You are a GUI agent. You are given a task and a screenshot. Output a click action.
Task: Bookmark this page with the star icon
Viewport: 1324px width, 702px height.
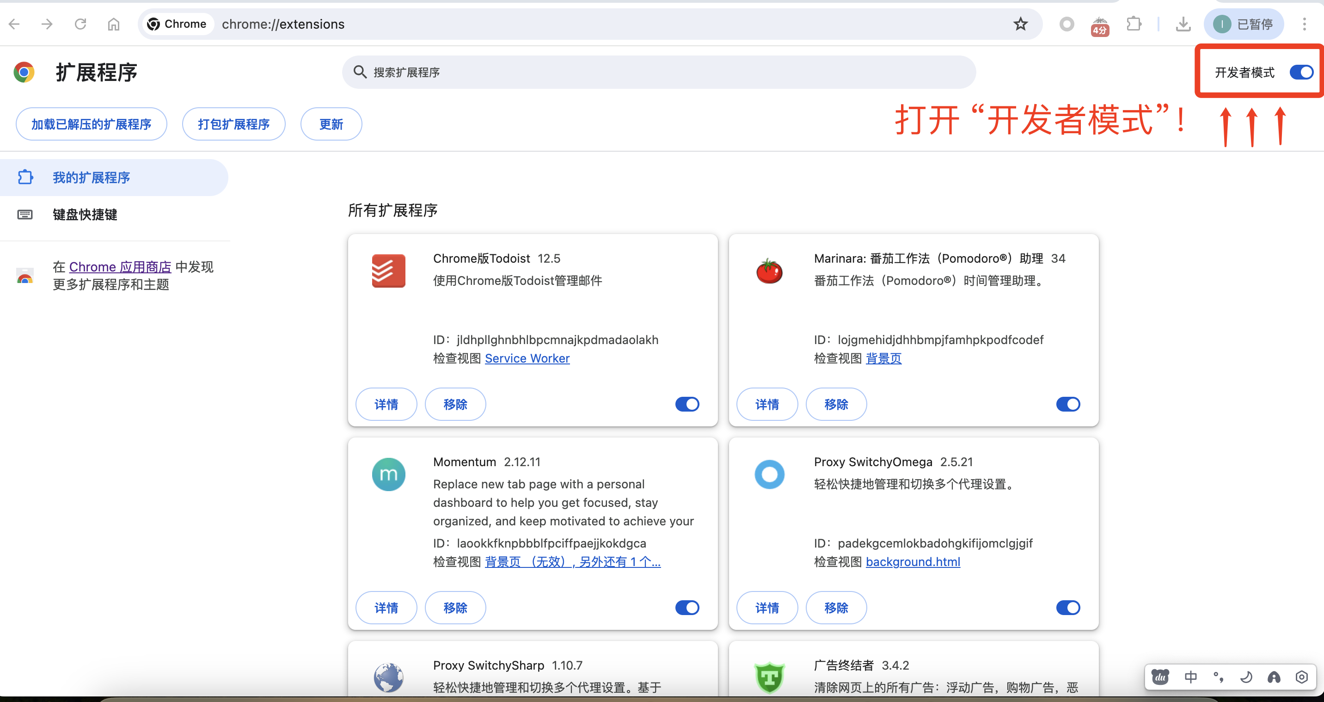click(1020, 24)
